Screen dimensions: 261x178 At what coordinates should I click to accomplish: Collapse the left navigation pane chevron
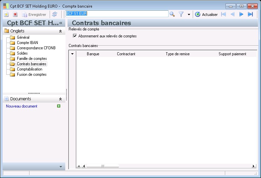(61, 23)
